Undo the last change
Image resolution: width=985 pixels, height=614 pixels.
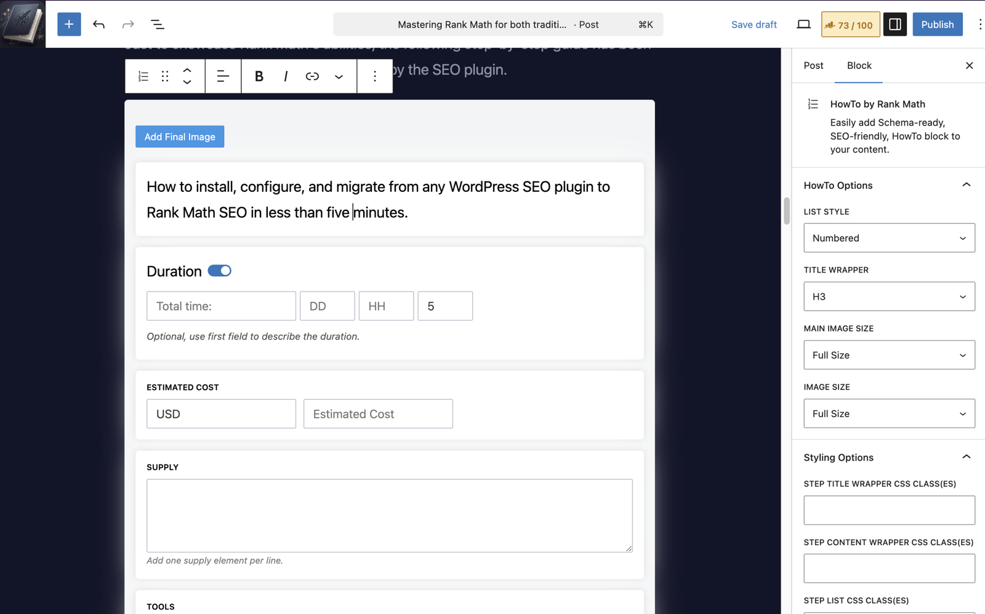coord(98,25)
